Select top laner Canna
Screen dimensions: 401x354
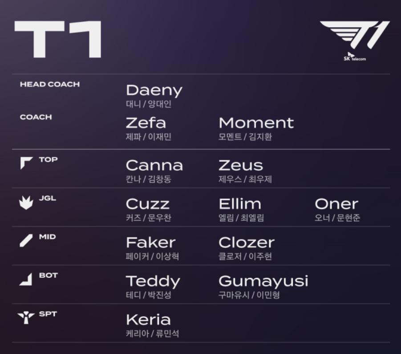coord(154,166)
